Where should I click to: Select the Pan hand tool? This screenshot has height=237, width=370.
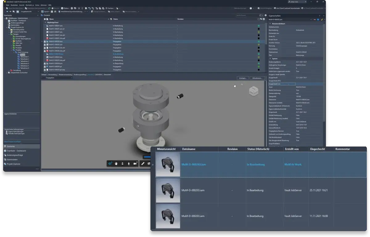tap(116, 163)
